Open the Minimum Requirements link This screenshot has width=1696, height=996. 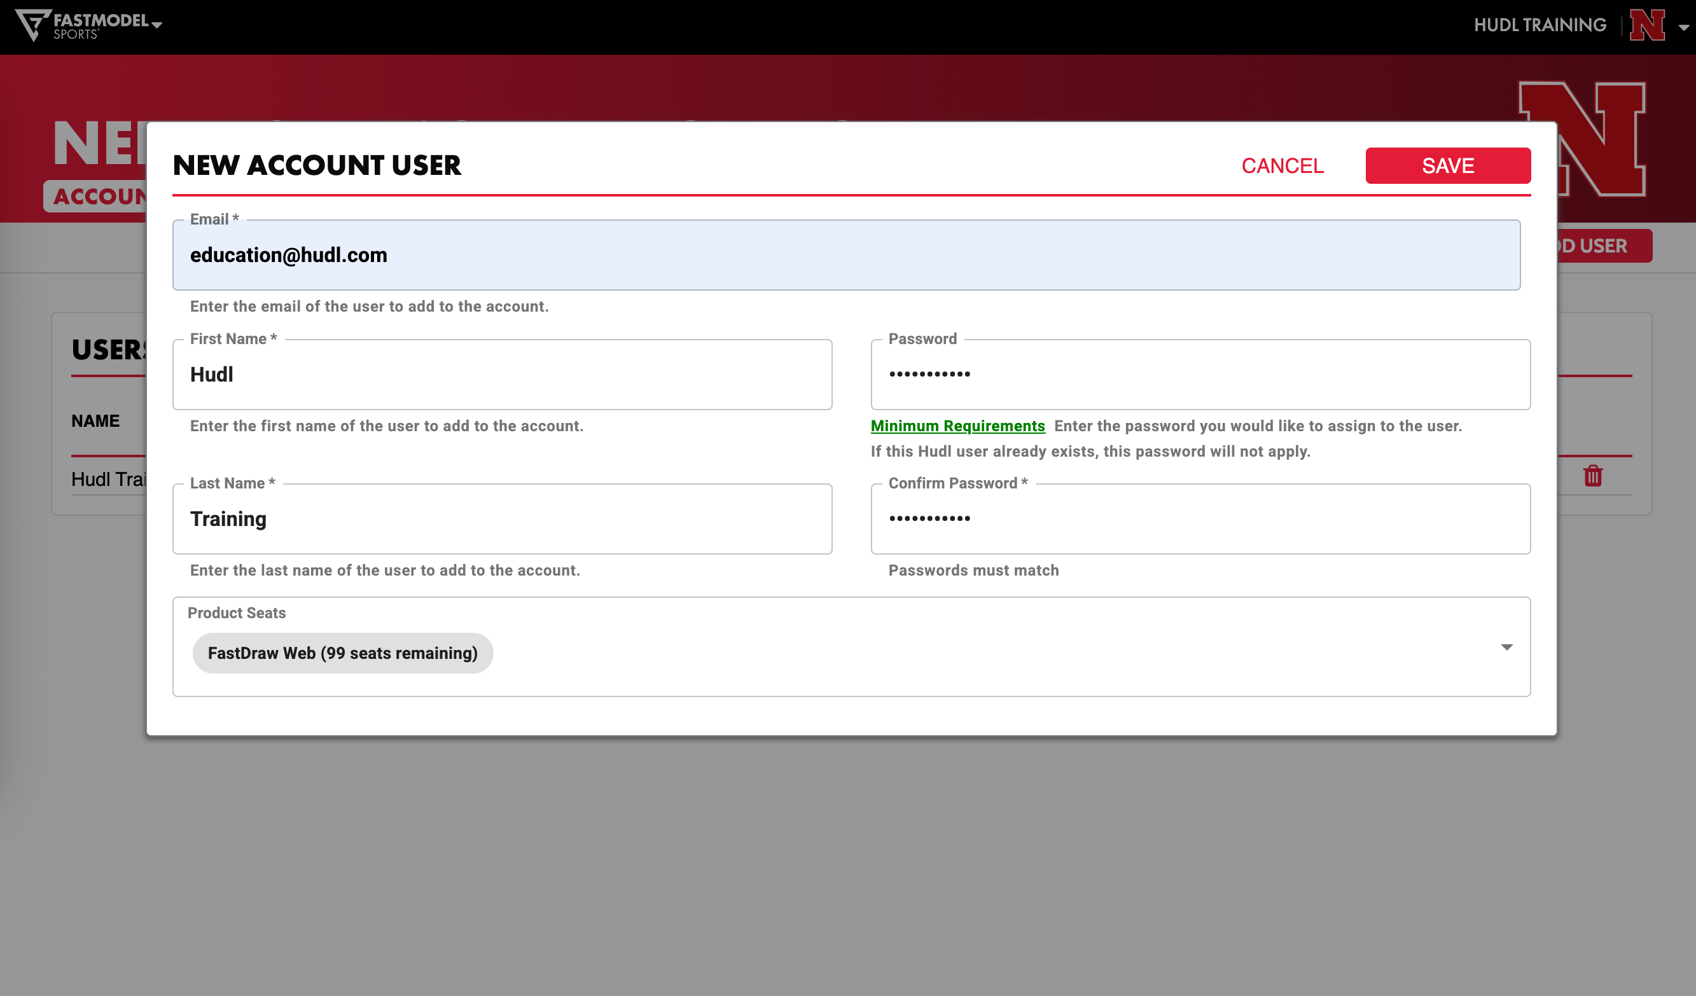pos(957,426)
